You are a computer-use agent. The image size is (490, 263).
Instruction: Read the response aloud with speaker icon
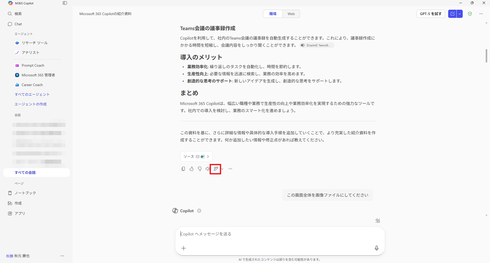[x=208, y=169]
